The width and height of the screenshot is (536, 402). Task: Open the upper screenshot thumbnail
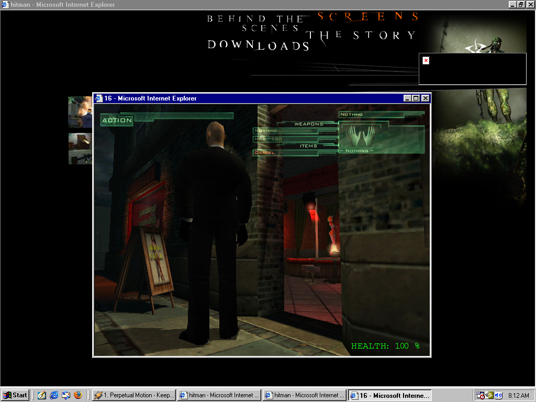pos(80,112)
